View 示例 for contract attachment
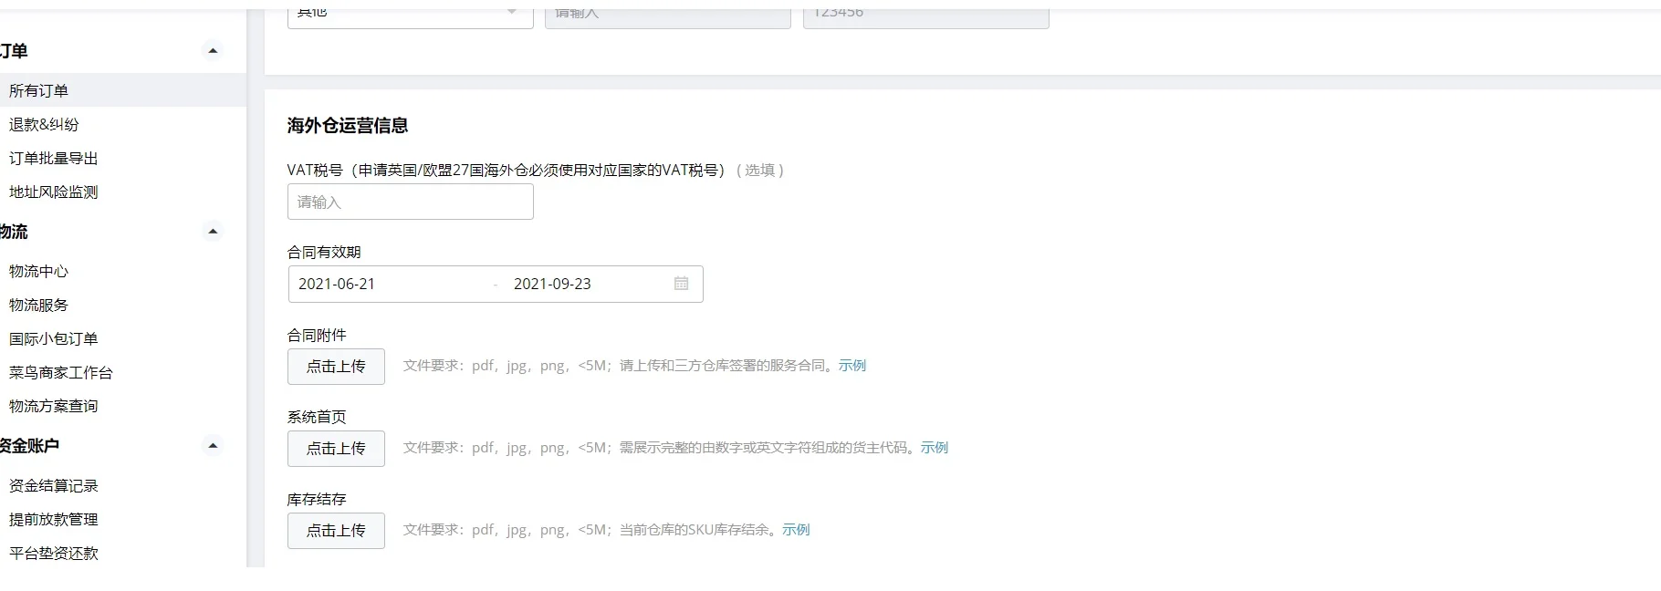 click(x=852, y=365)
